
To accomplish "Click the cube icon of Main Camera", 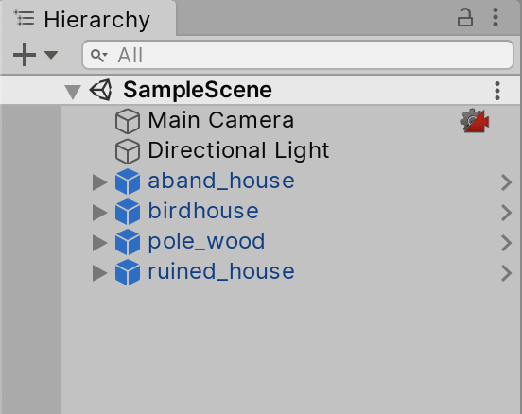I will tap(128, 121).
